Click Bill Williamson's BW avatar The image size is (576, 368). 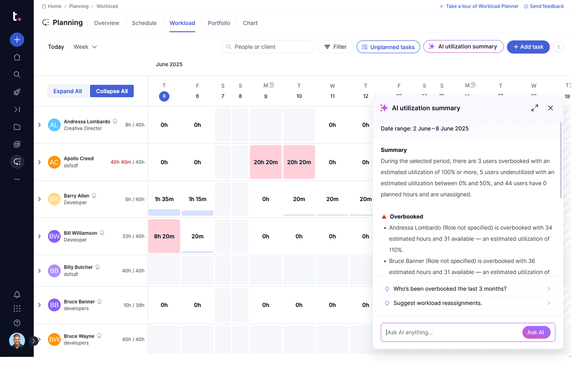[54, 236]
